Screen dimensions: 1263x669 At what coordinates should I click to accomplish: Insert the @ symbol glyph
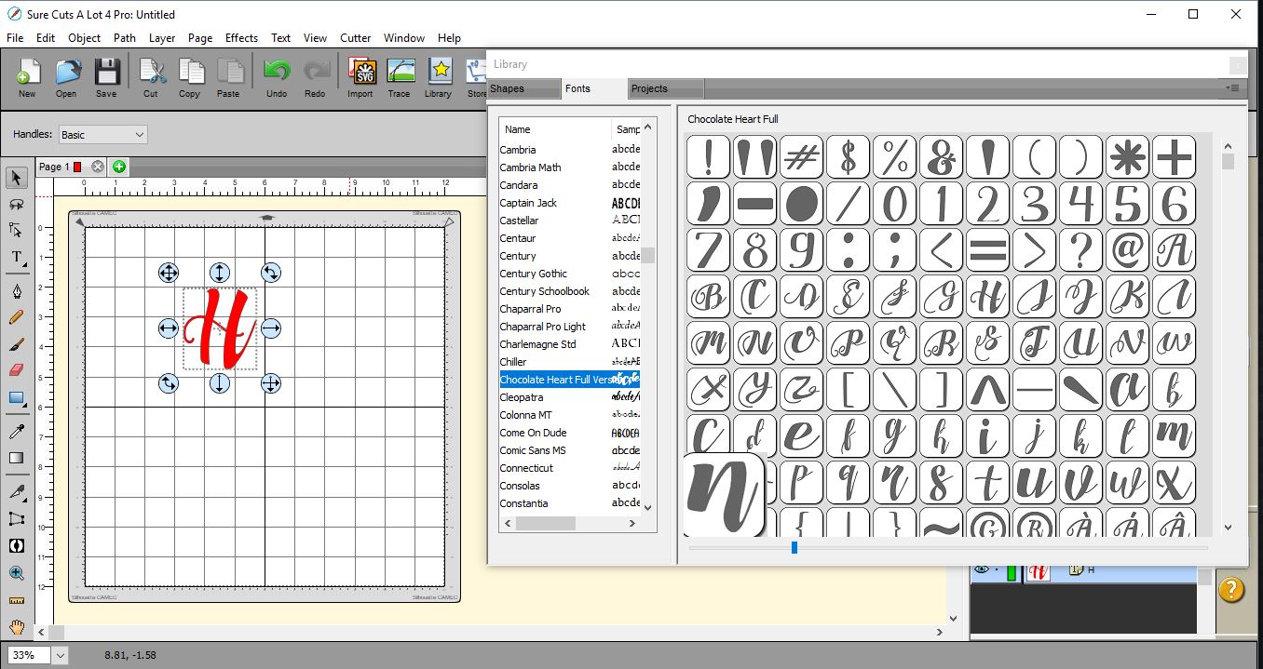(1128, 249)
